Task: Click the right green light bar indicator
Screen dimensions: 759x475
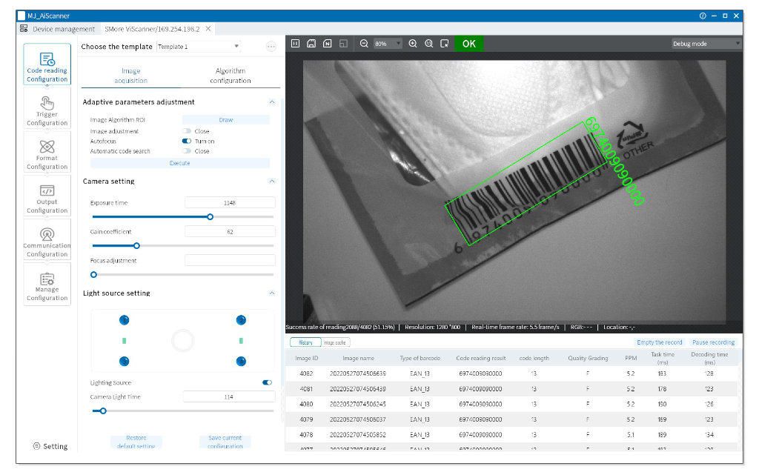Action: (x=241, y=341)
